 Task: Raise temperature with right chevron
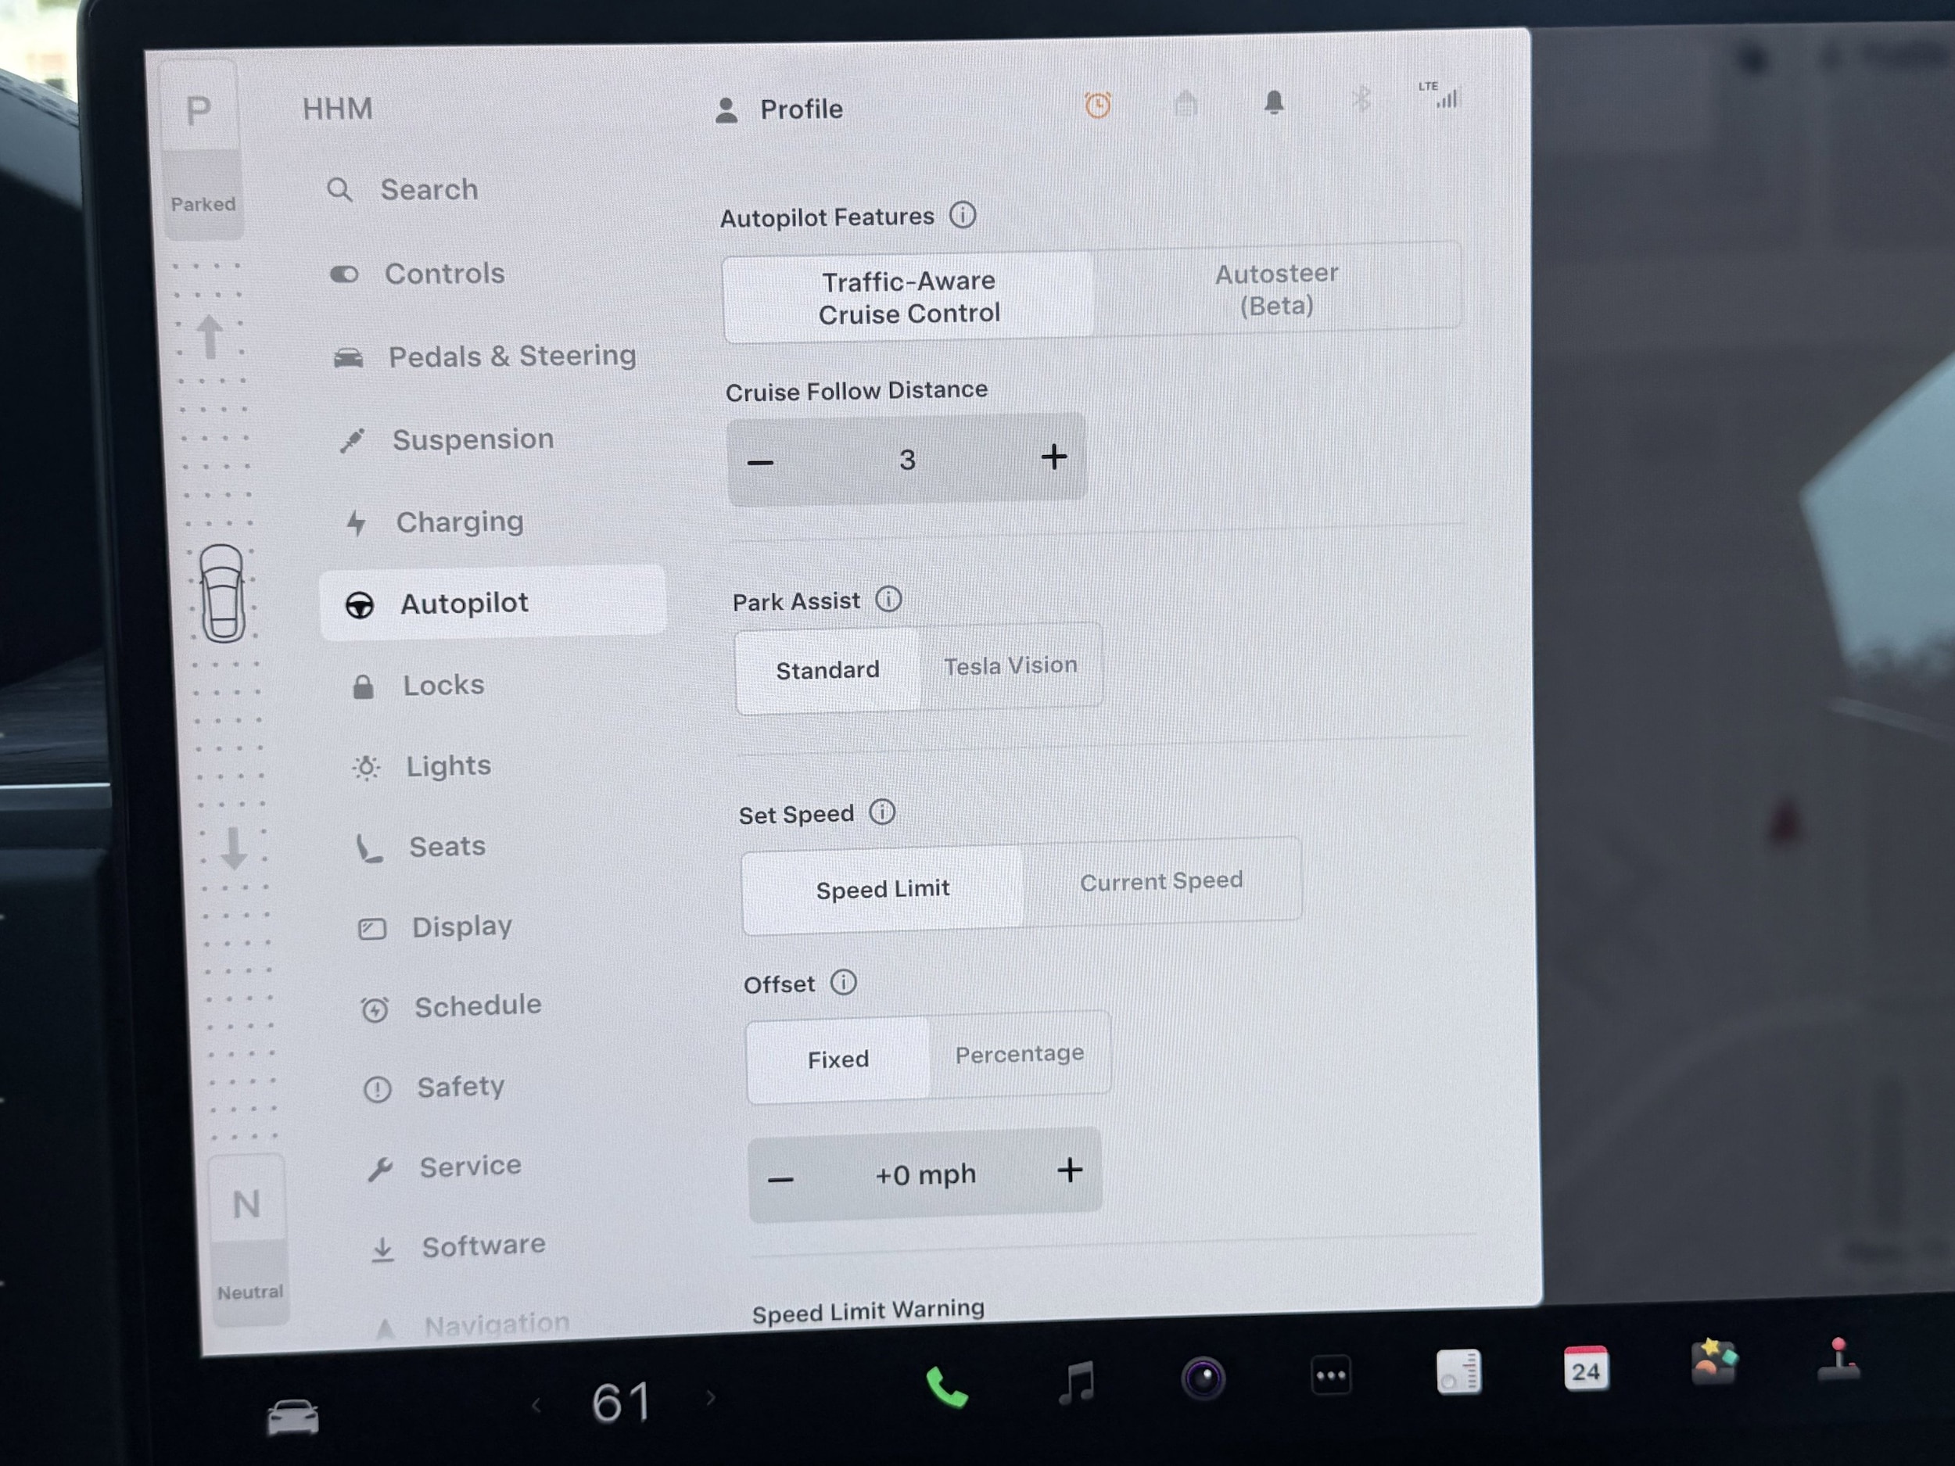[x=712, y=1398]
